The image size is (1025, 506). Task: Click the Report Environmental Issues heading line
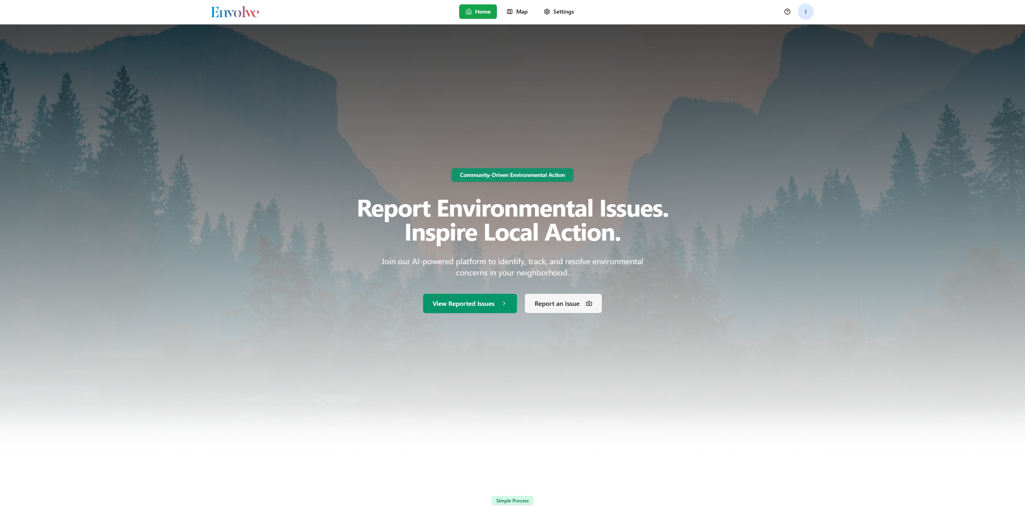pos(512,209)
